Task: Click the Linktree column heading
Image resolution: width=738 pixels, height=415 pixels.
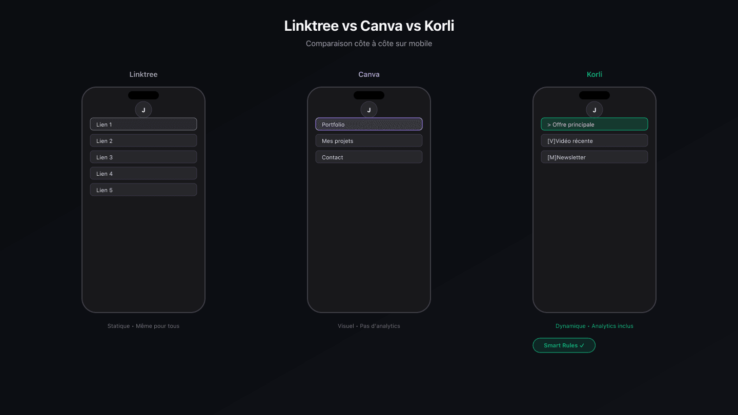Action: 143,74
